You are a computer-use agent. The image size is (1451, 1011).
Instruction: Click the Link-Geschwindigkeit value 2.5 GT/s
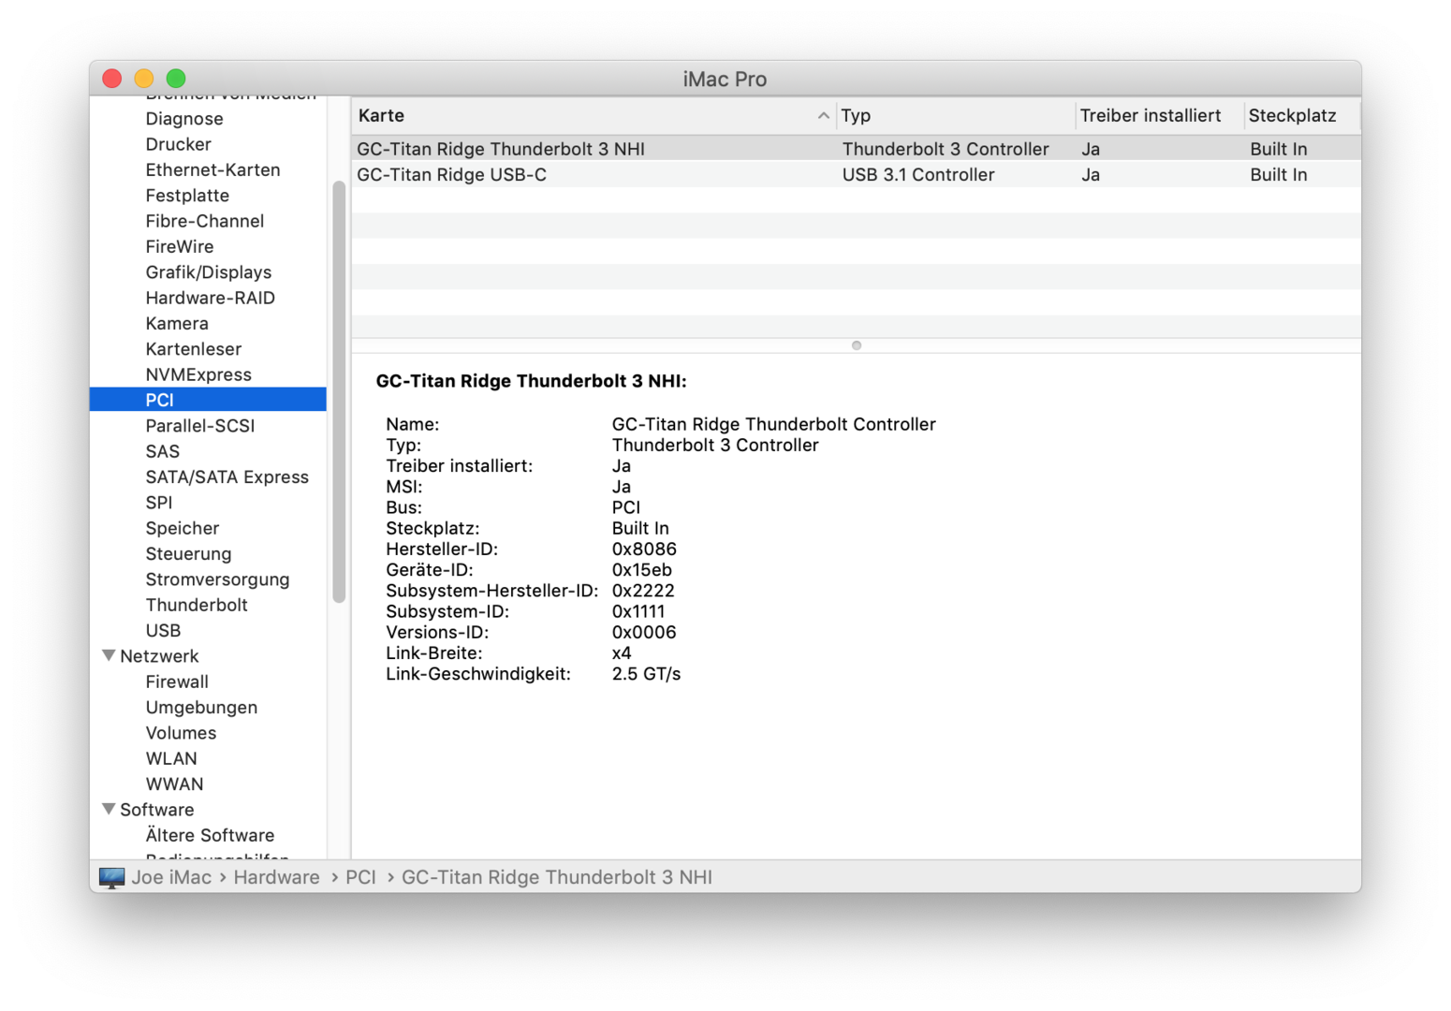tap(646, 674)
